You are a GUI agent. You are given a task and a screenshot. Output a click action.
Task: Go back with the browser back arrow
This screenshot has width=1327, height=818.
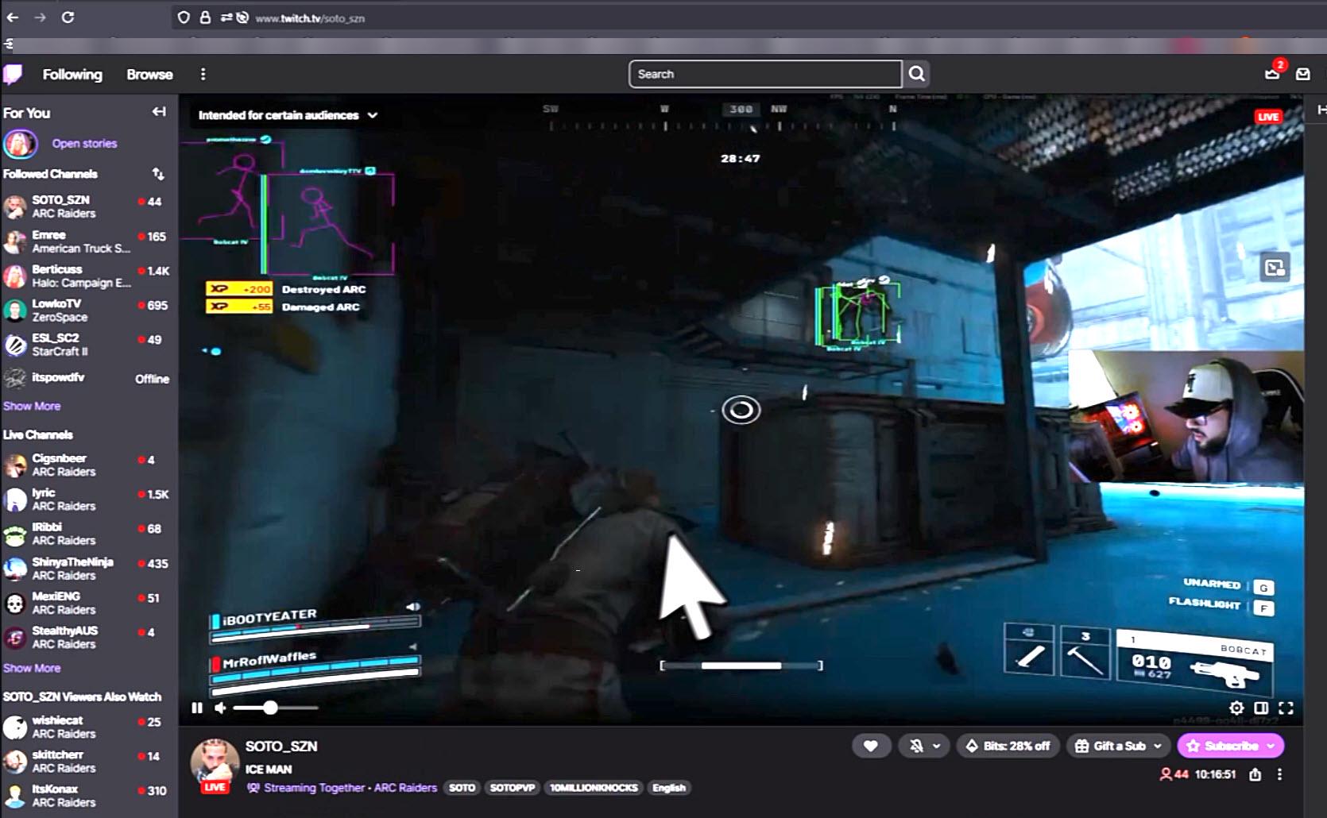click(x=13, y=17)
